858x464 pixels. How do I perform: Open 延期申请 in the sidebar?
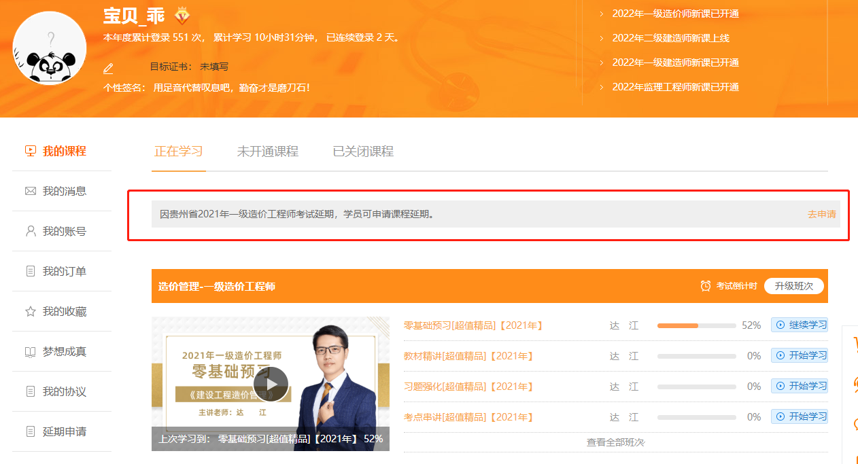coord(64,432)
